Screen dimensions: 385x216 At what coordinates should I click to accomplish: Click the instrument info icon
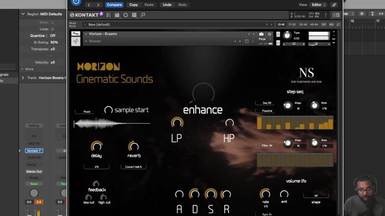(269, 34)
